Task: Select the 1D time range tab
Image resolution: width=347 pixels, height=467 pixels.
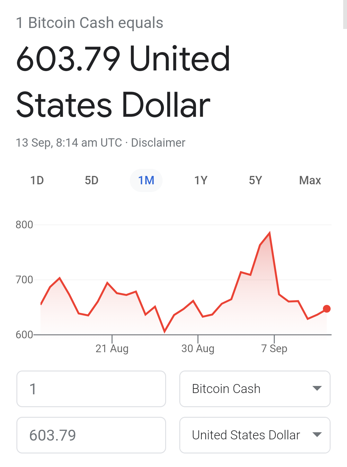Action: pos(37,180)
